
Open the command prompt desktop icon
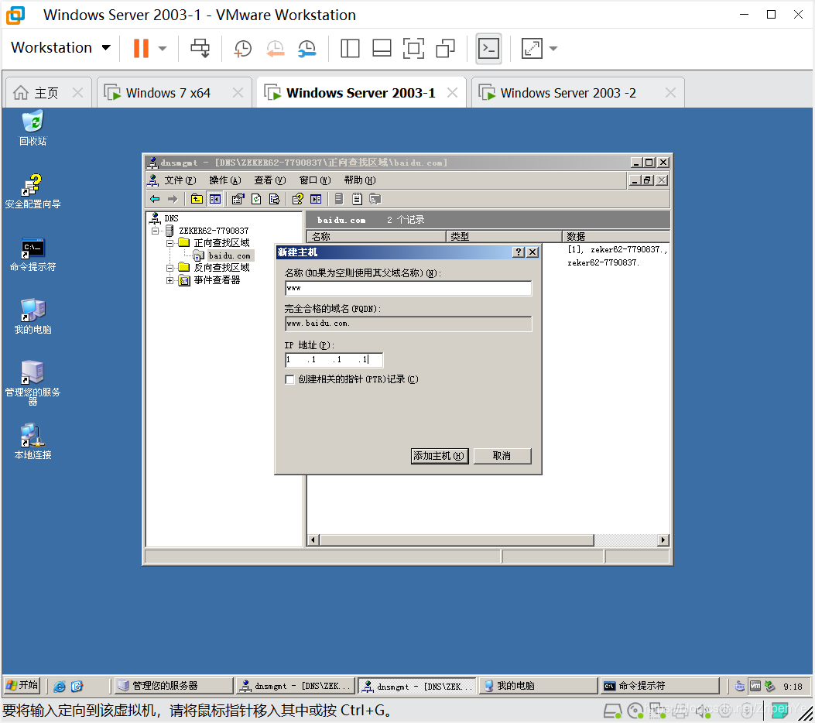(33, 255)
